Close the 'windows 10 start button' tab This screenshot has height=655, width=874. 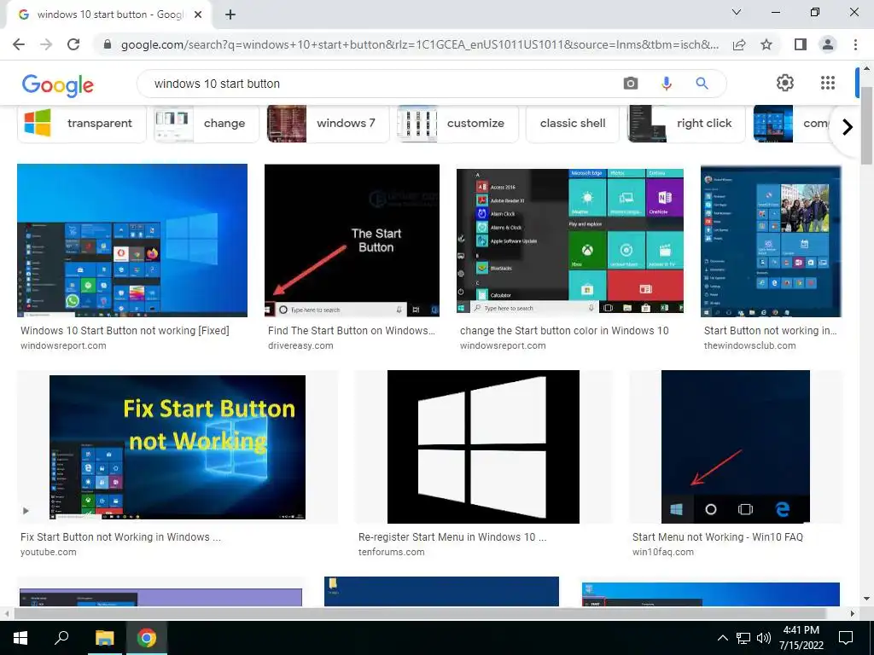point(198,14)
